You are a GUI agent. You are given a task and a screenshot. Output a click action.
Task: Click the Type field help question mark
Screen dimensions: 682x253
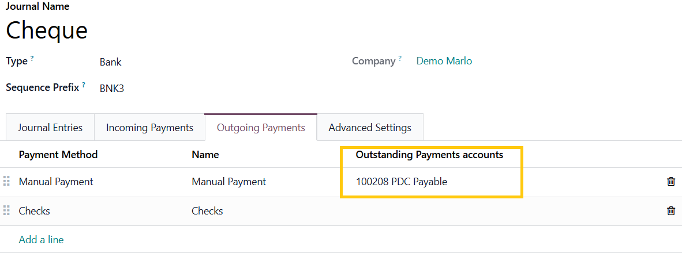32,59
